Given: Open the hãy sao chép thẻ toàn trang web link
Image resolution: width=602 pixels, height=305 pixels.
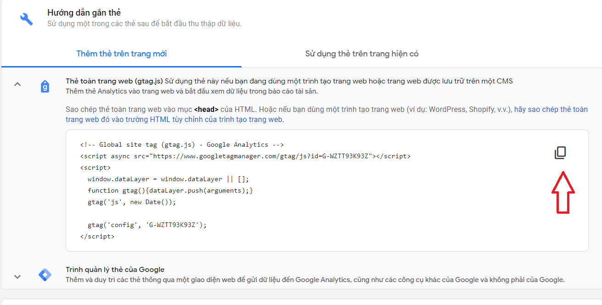Looking at the screenshot, I should [326, 115].
